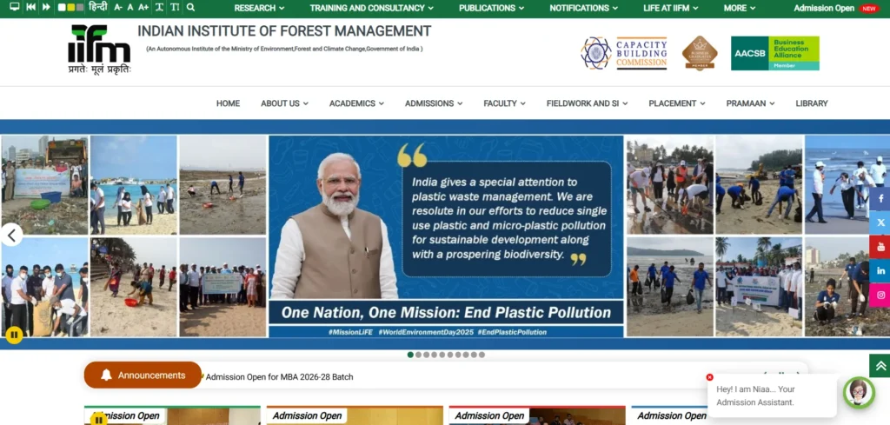Click the 'TI' text spacing icon
This screenshot has height=425, width=890.
[x=175, y=7]
